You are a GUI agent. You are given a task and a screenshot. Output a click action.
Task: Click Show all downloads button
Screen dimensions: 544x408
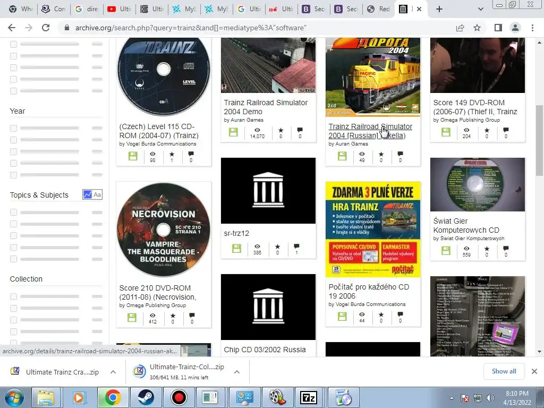coord(504,371)
